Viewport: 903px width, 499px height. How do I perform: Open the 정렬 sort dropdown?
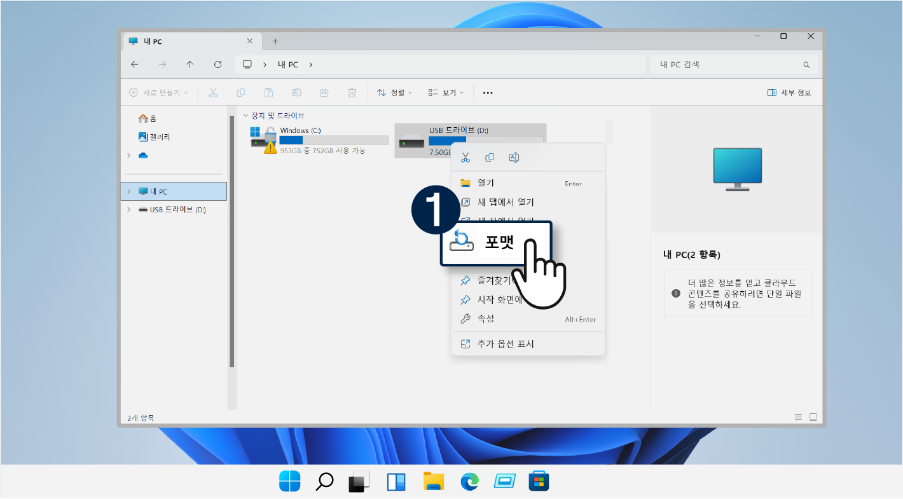click(394, 93)
